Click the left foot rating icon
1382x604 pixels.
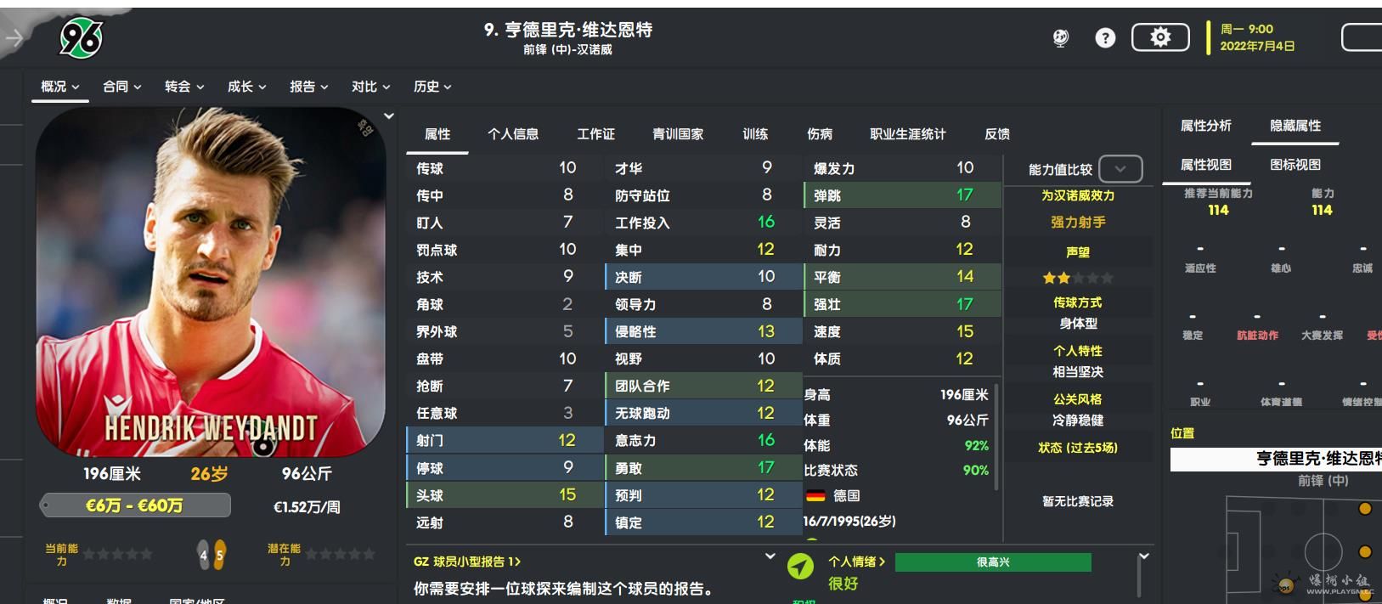(x=203, y=555)
